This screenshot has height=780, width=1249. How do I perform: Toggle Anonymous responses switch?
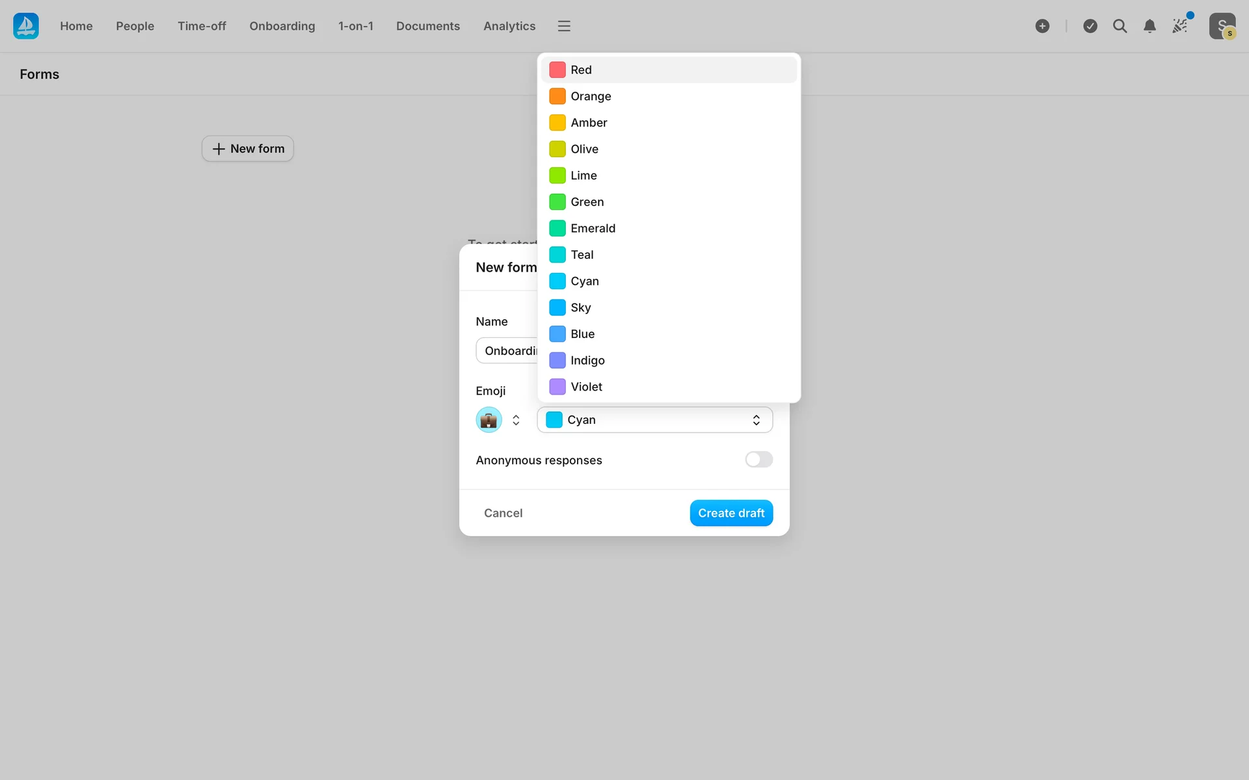pyautogui.click(x=759, y=460)
